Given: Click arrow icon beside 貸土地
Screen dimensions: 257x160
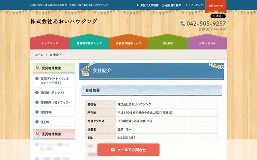Looking at the screenshot, I should [37, 122].
